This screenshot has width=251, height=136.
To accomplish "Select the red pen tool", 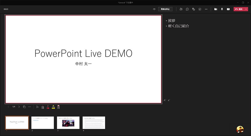I will coord(48,107).
